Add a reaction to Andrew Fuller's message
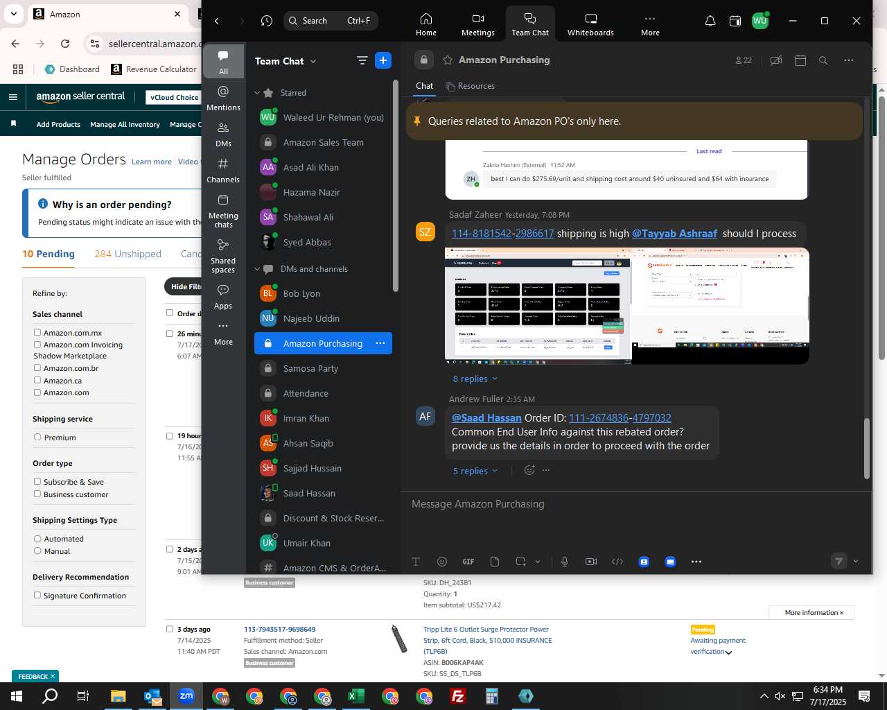 point(529,470)
